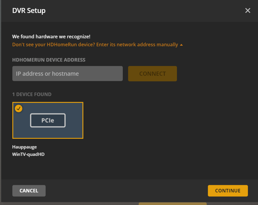Click the DVR Setup dialog title
Screen dimensions: 258x205
(29, 10)
